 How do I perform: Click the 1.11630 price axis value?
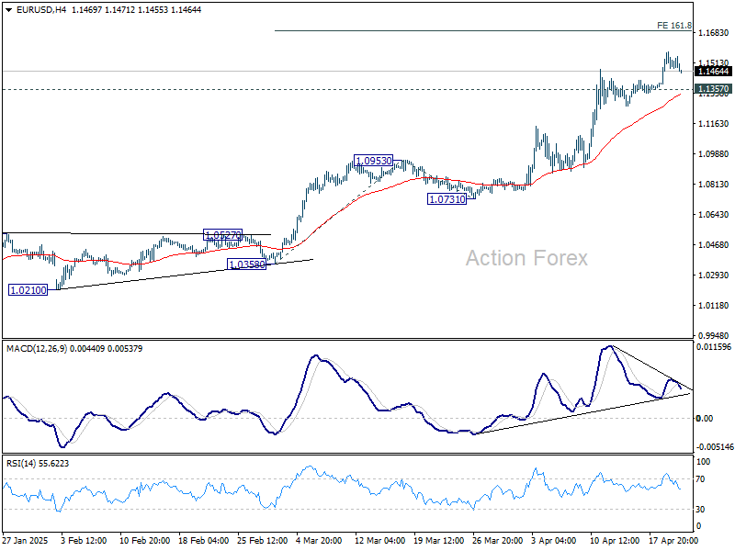[714, 124]
